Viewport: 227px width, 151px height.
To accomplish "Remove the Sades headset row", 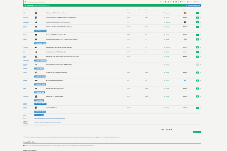I will (201, 96).
